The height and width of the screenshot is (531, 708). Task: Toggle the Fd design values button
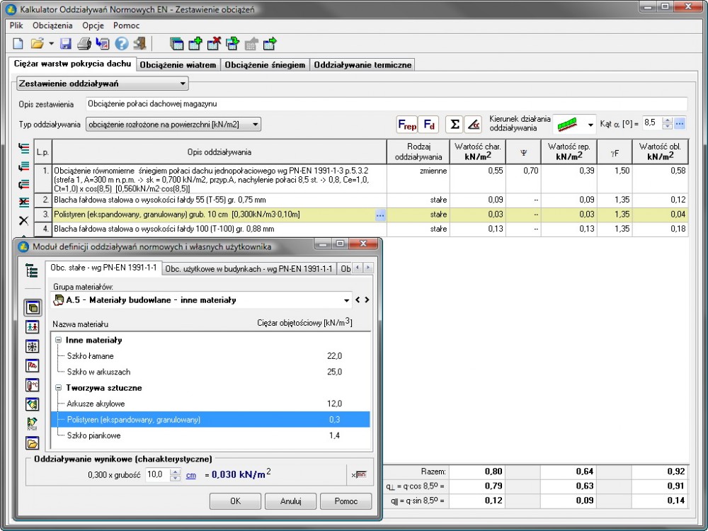click(x=429, y=125)
